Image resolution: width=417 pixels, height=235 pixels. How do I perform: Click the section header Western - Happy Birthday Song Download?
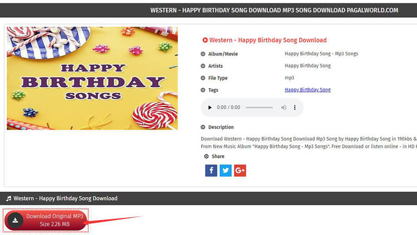click(x=66, y=198)
